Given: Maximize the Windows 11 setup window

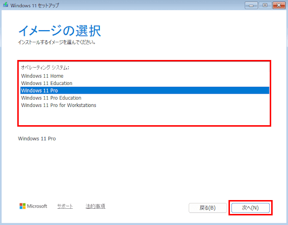Looking at the screenshot, I should (x=265, y=5).
